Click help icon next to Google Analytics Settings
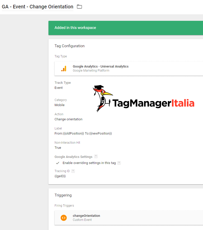 96,157
